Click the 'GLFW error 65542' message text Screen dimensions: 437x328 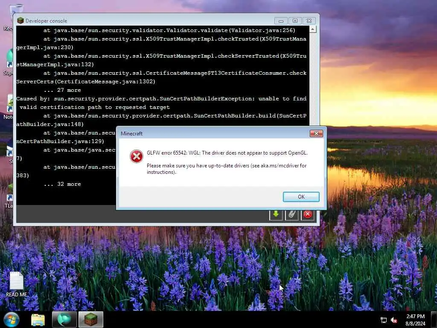227,153
